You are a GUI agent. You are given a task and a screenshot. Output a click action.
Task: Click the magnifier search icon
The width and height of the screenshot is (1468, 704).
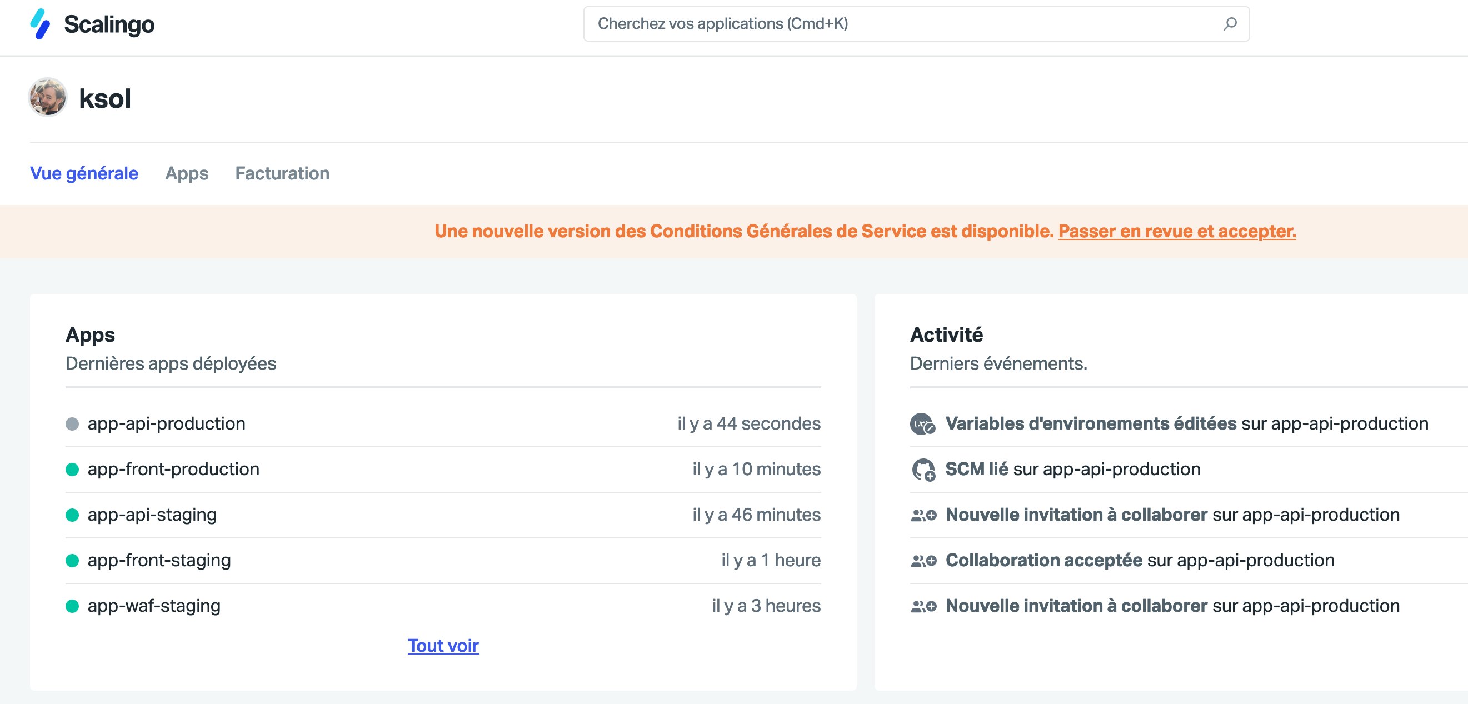click(x=1230, y=24)
